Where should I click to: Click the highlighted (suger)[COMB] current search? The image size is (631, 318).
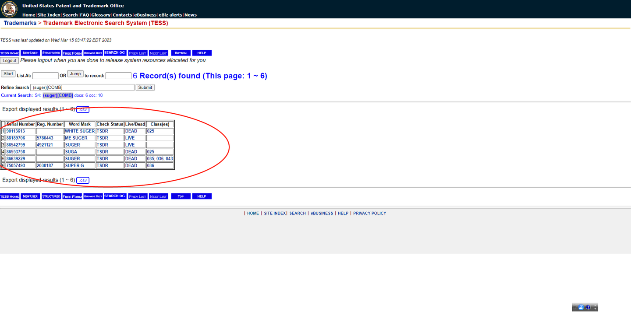[58, 95]
